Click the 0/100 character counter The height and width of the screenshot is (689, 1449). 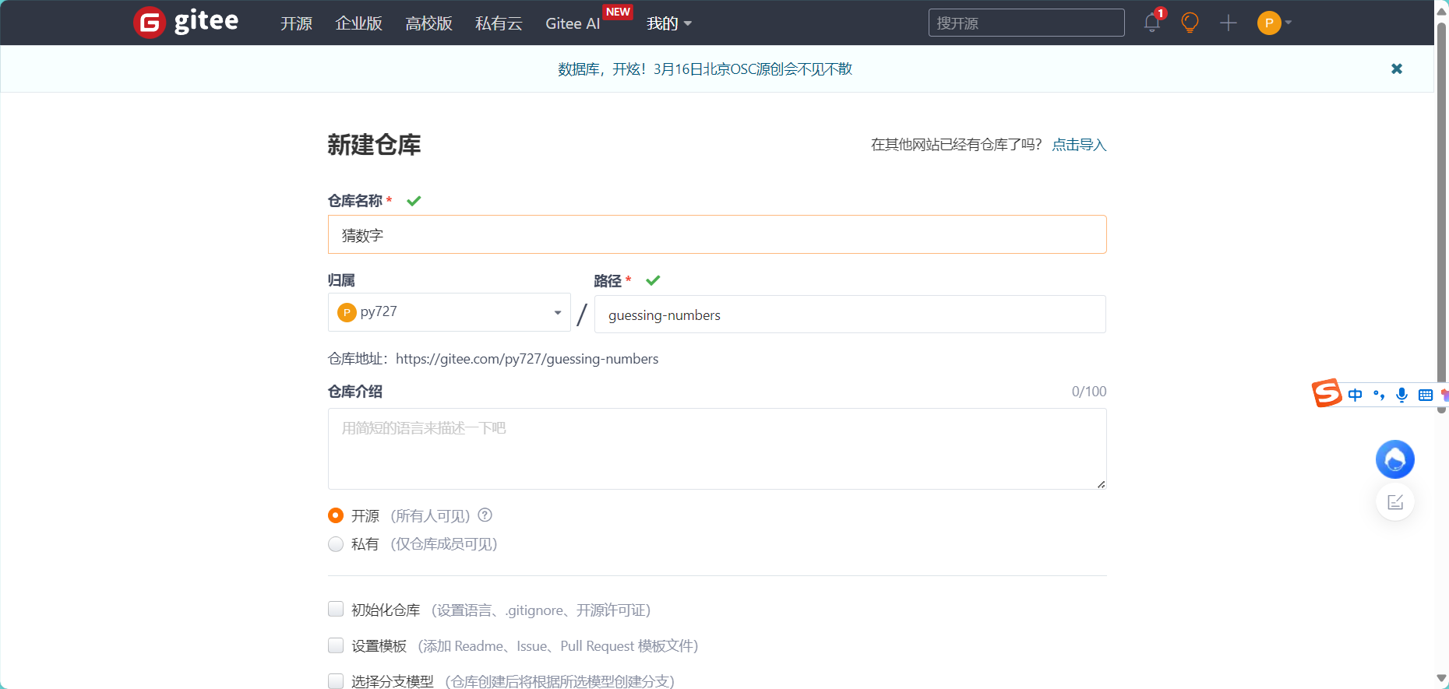[1089, 392]
